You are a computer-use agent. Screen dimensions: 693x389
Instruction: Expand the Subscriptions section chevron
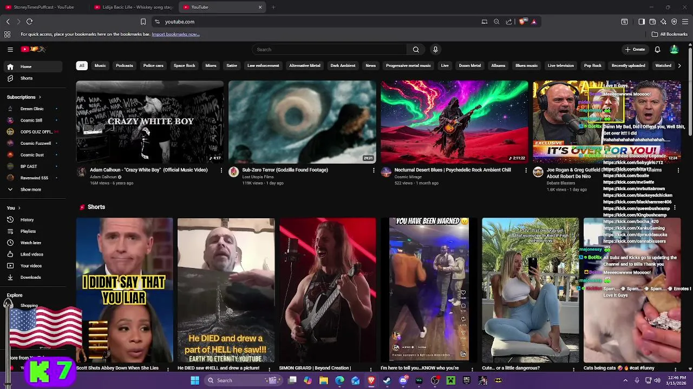point(40,97)
